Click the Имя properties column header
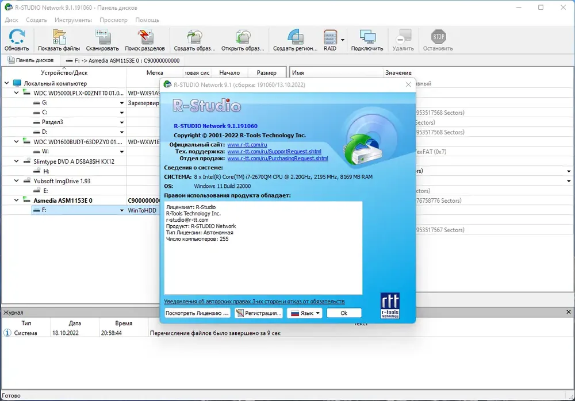Screen dimensions: 575x401 click(x=336, y=72)
